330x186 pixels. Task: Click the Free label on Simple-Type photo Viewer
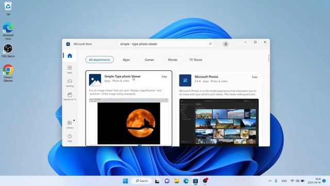[164, 77]
